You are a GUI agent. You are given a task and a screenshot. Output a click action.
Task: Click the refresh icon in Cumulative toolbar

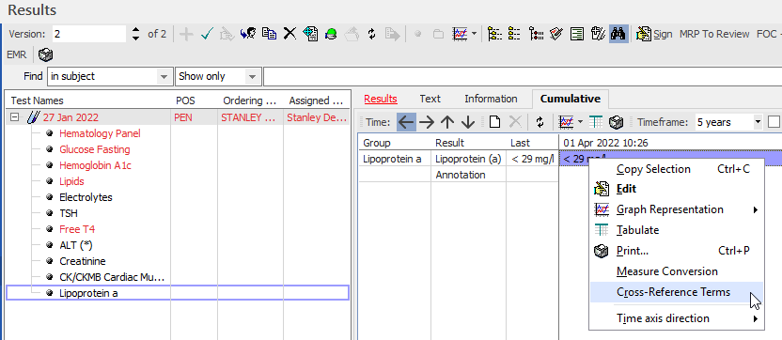coord(540,122)
